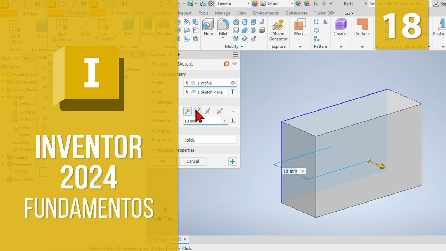Switch to the Collaborate tab

tap(297, 13)
